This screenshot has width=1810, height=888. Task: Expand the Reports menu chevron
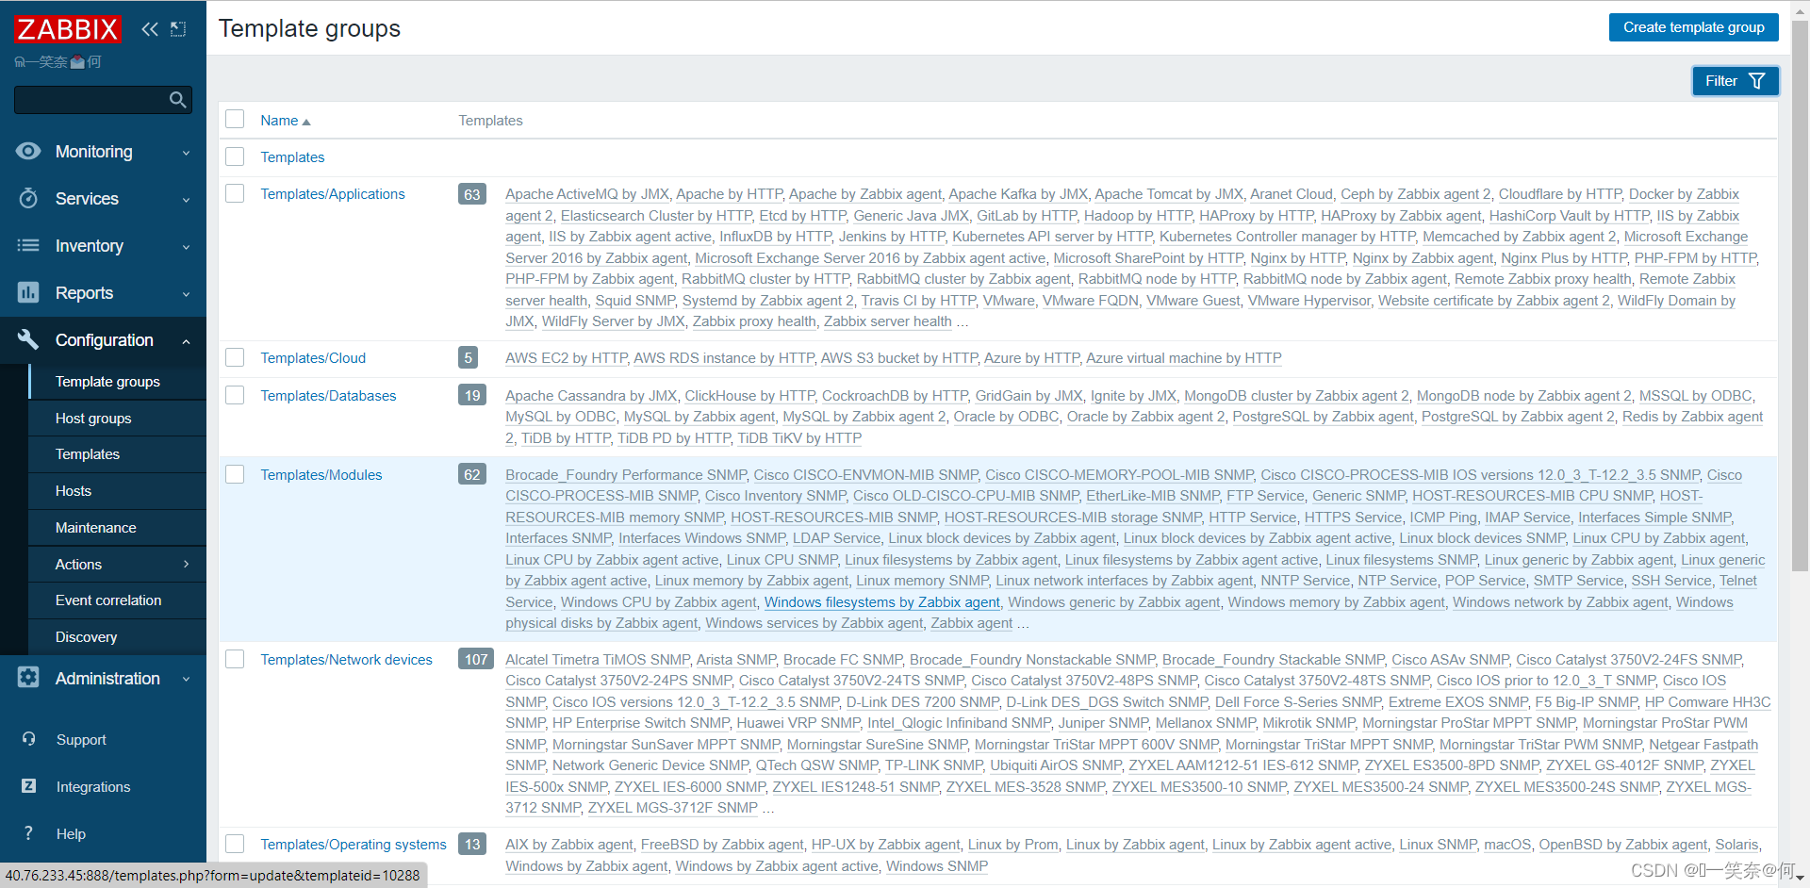pyautogui.click(x=186, y=294)
